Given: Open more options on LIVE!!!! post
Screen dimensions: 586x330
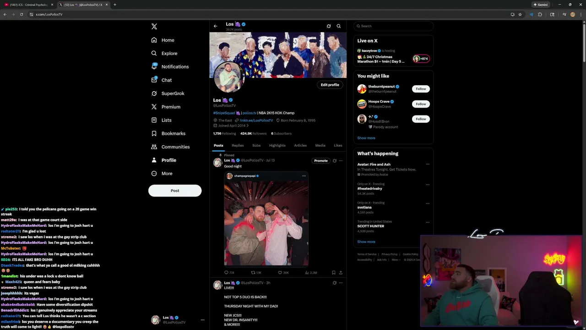Looking at the screenshot, I should pos(341,283).
